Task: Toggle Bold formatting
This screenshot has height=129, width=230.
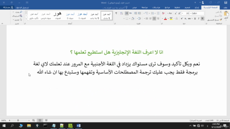Action: pyautogui.click(x=202, y=19)
